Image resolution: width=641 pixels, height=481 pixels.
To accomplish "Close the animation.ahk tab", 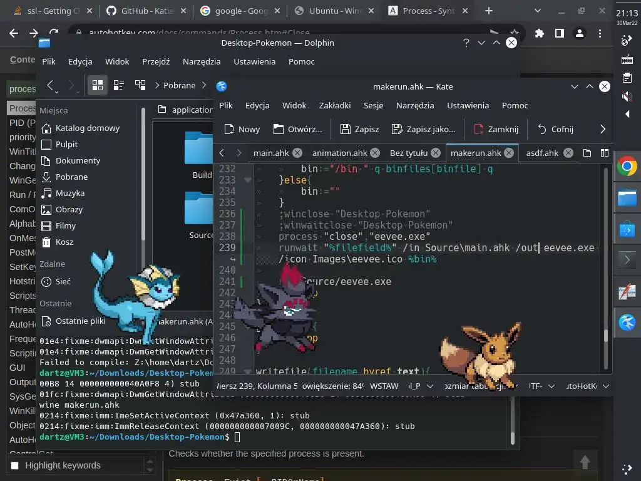I will point(375,153).
